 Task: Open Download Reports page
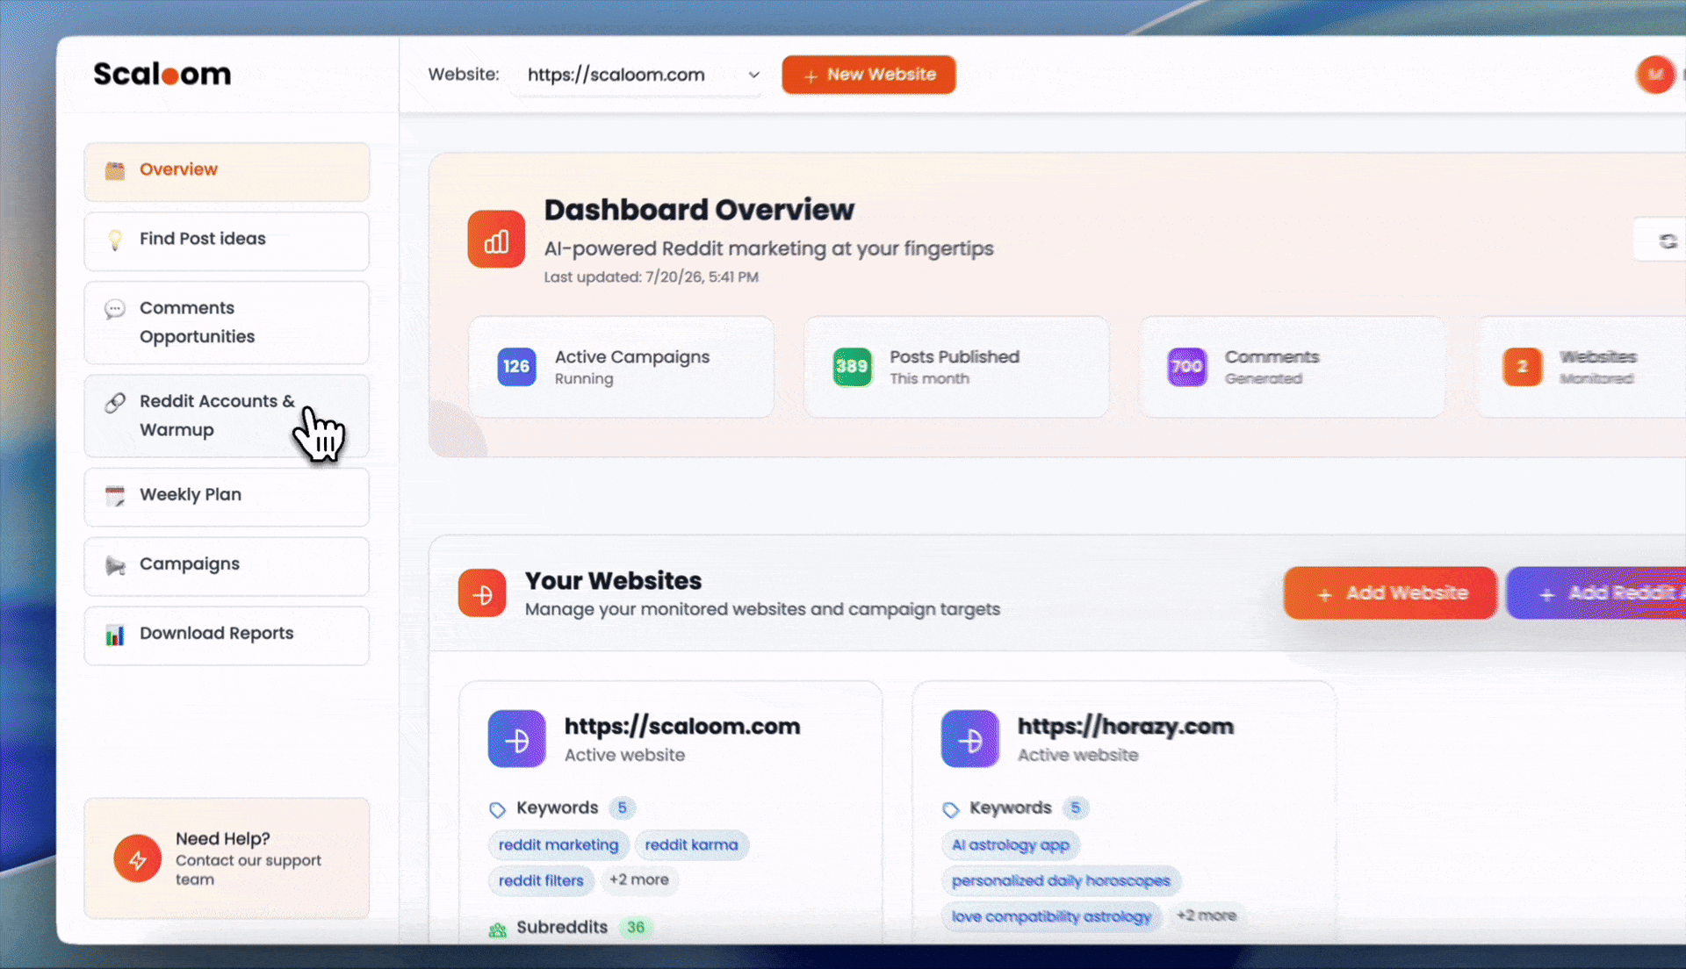coord(227,635)
